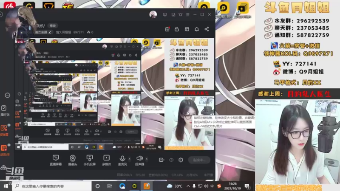Screen dimensions: 340x191
Task: Open the more options circle in left sidebar
Action: (x=7, y=95)
